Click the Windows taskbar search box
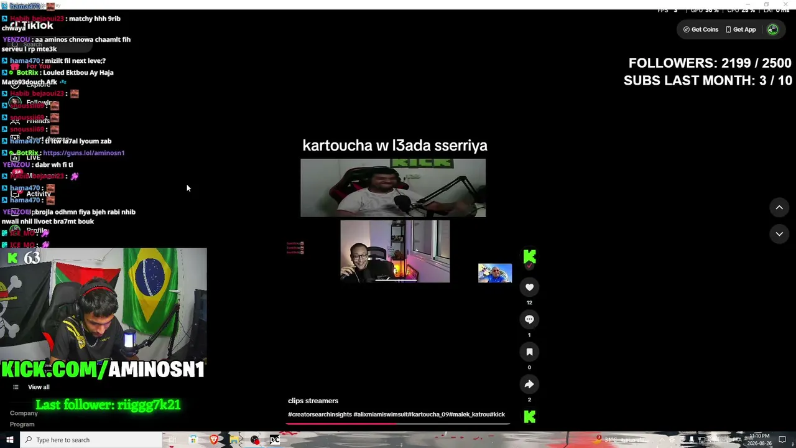 pyautogui.click(x=91, y=440)
